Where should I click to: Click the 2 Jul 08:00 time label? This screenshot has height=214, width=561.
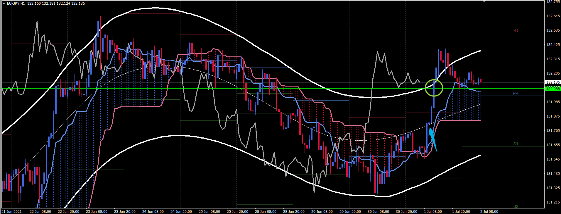click(489, 211)
